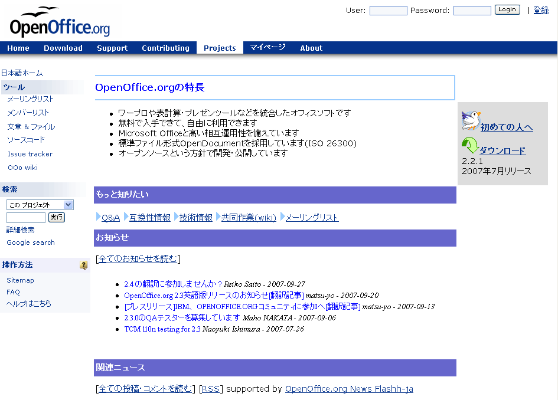Open 日本語ホーム in the sidebar

click(22, 73)
